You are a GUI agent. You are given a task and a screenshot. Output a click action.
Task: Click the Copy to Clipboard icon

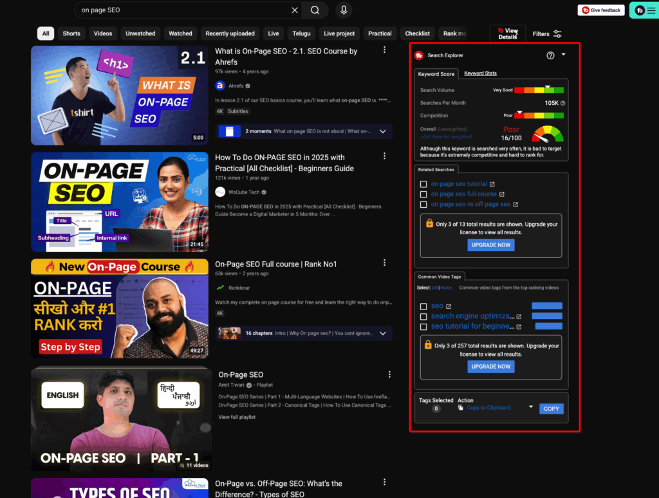[x=461, y=408]
